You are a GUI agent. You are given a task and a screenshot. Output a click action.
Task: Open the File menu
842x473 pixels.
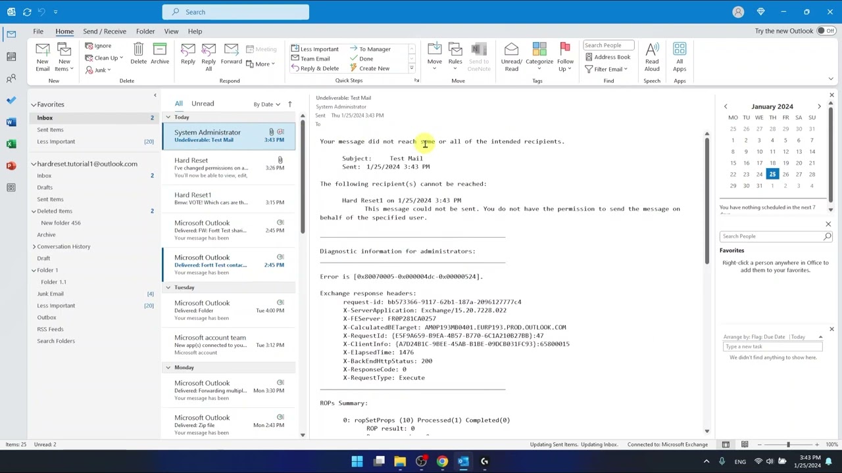point(38,31)
